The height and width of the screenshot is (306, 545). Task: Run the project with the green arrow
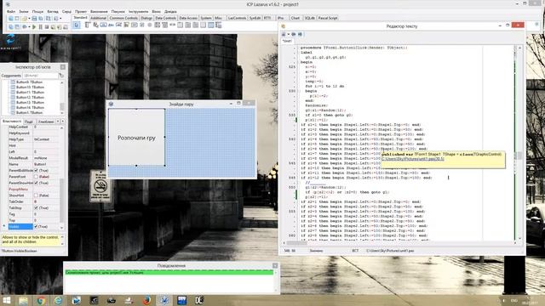pyautogui.click(x=34, y=26)
